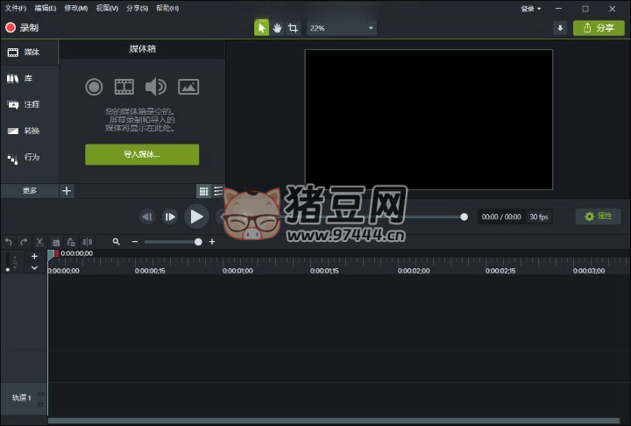This screenshot has height=426, width=631.
Task: Select the arrow Edit mode tool
Action: (x=261, y=28)
